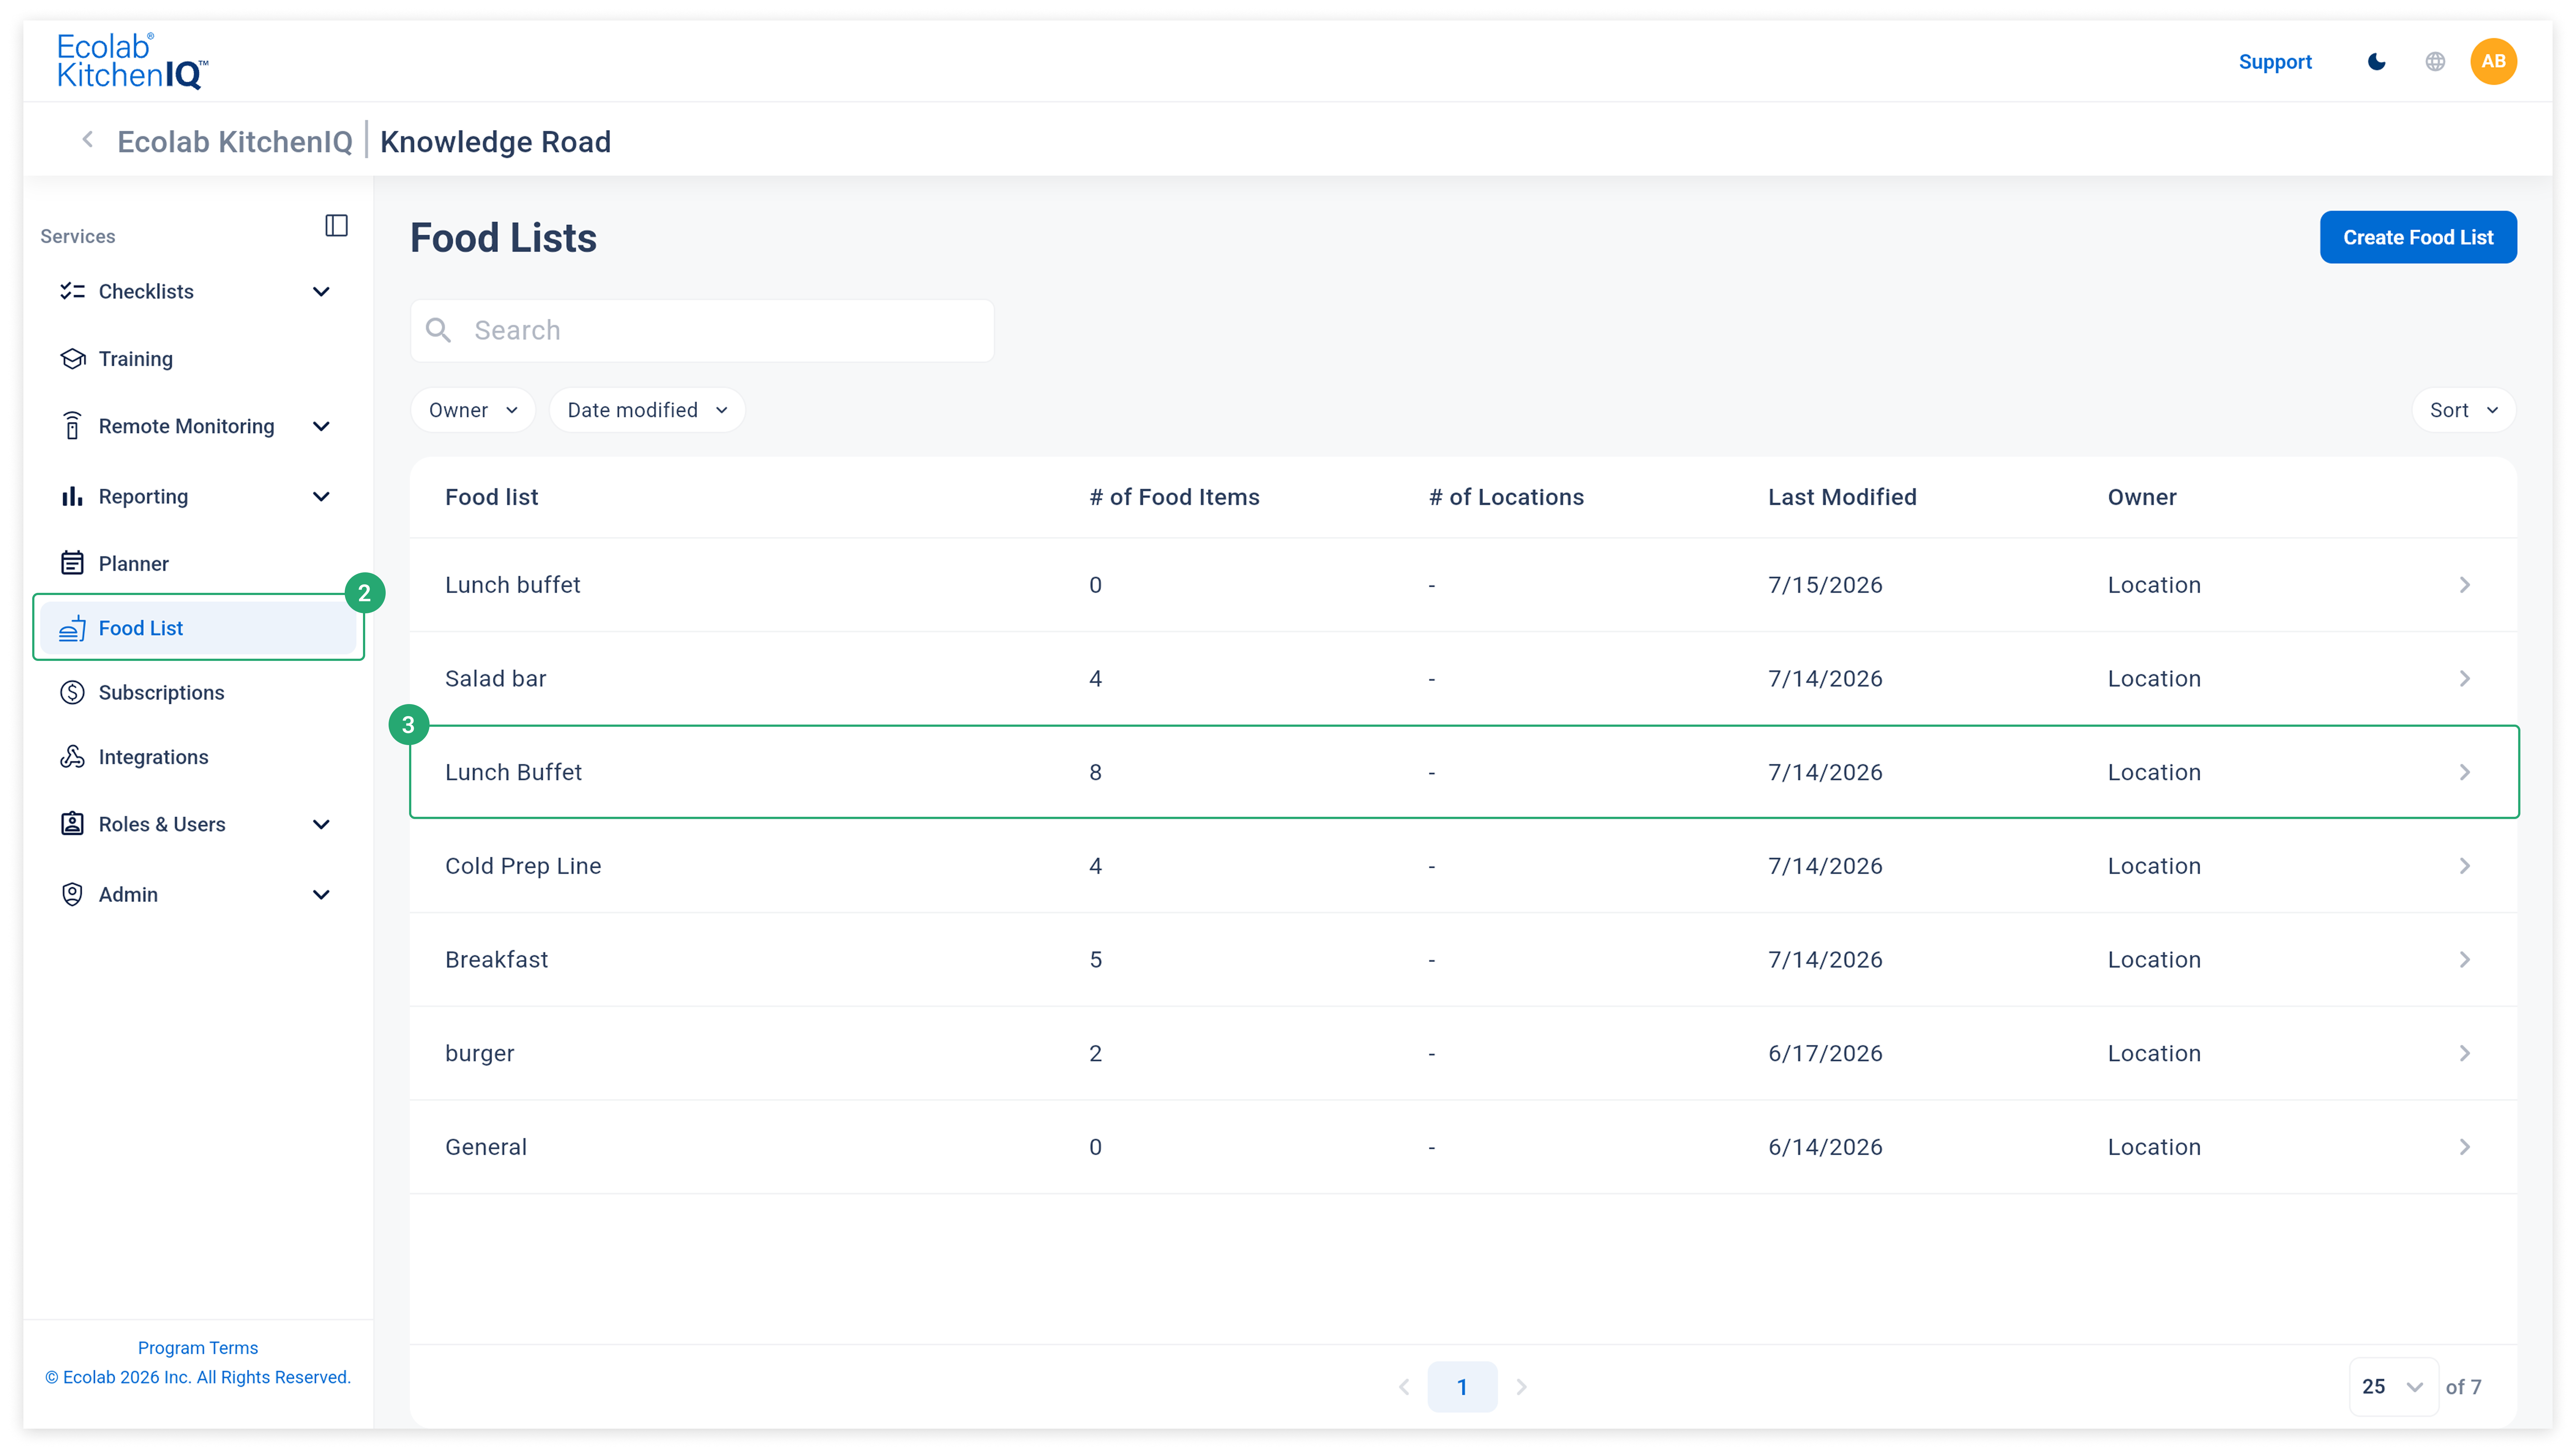Open the Lunch buffet row arrow

coord(2465,585)
